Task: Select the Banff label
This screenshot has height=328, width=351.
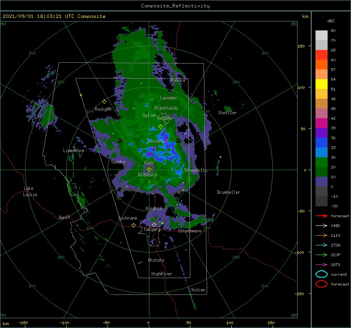Action: coord(64,217)
